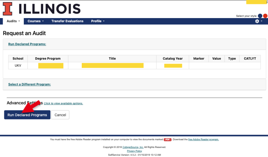Go to Transfer Evaluations
The width and height of the screenshot is (268, 157).
[x=67, y=21]
